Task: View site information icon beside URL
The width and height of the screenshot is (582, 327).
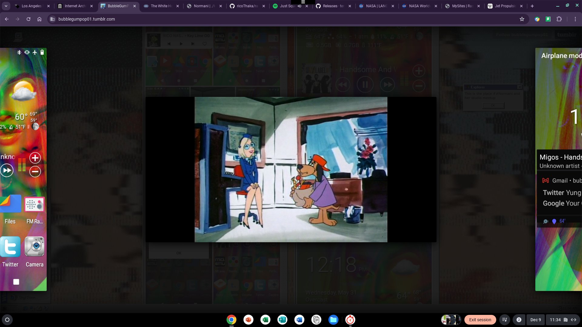Action: [52, 19]
